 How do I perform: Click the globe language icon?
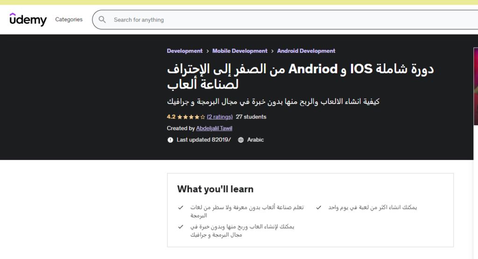point(241,140)
